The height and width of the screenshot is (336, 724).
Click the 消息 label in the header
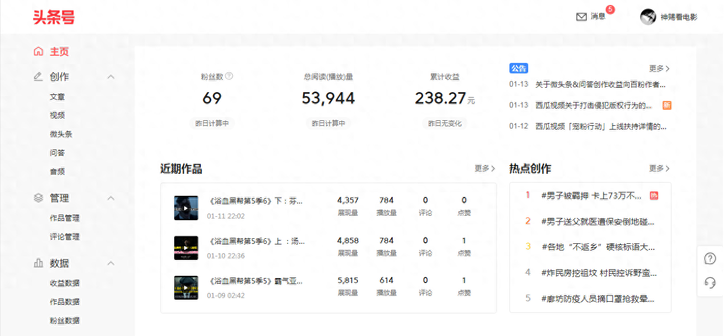point(598,17)
